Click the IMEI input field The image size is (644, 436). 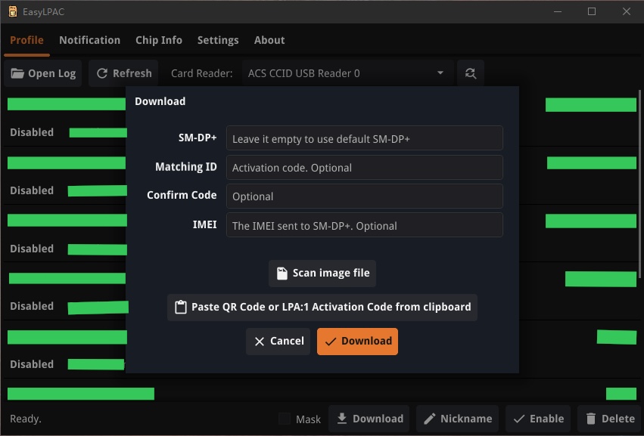(x=364, y=225)
